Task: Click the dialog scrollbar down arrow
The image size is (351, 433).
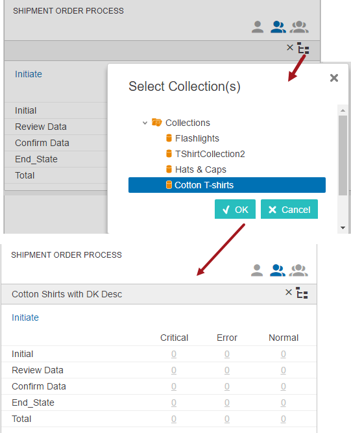Action: click(x=343, y=228)
